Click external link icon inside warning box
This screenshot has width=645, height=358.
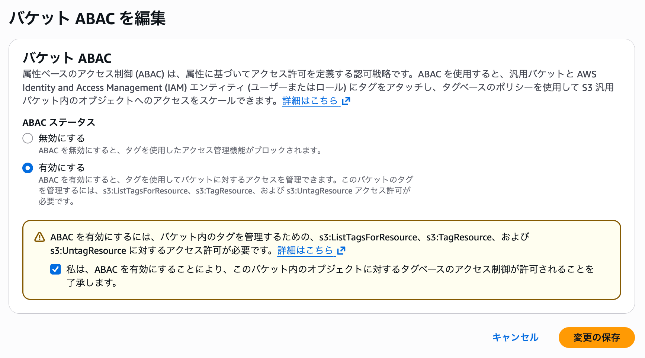pyautogui.click(x=341, y=251)
